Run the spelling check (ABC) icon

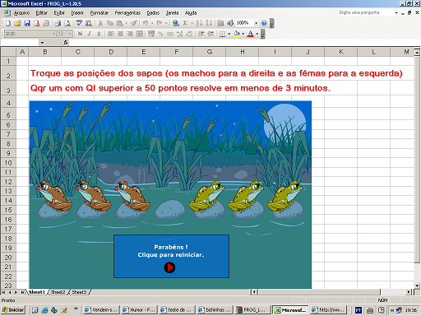coord(79,23)
